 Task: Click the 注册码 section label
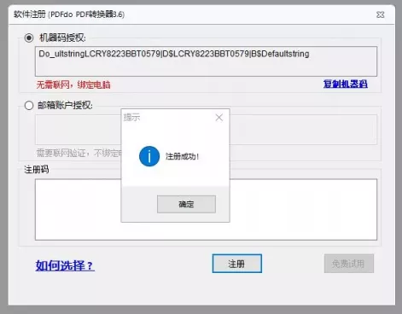point(37,170)
